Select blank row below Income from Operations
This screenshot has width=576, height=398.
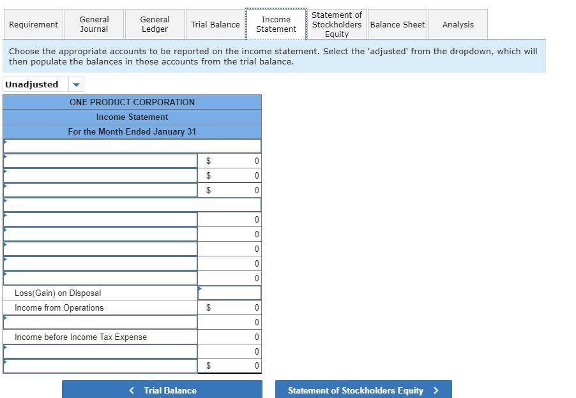(100, 322)
